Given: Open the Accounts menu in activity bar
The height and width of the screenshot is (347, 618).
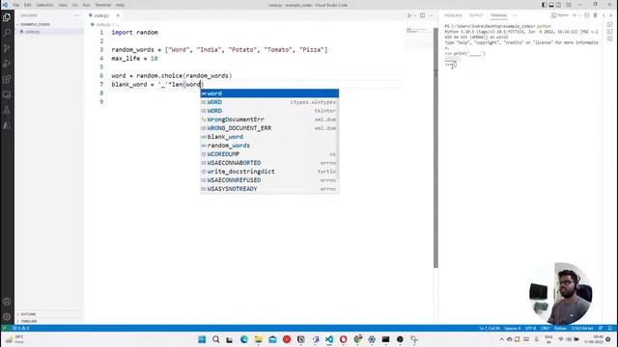Looking at the screenshot, I should (7, 302).
